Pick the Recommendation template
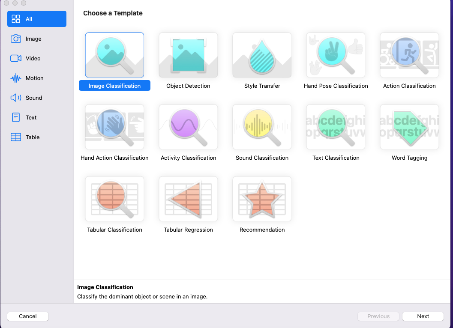 [262, 199]
